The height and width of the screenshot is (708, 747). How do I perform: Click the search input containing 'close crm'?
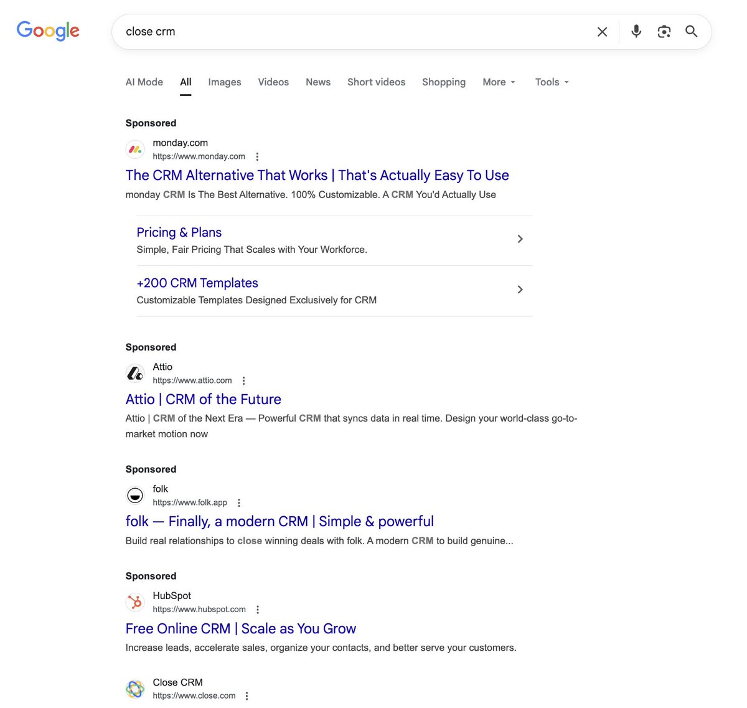click(x=355, y=32)
